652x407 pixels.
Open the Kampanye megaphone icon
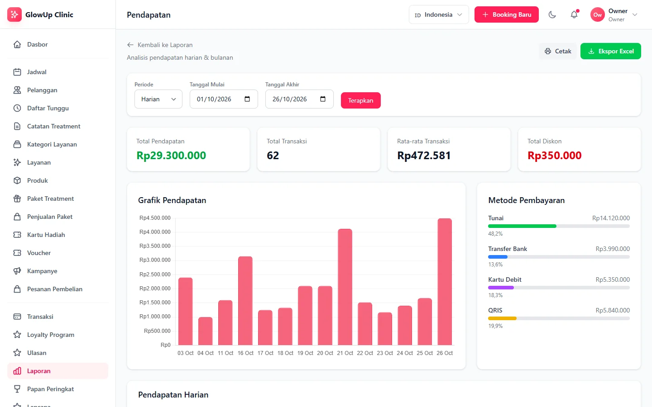coord(17,271)
